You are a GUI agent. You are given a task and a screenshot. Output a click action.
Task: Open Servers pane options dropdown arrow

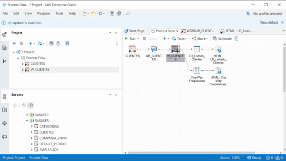pyautogui.click(x=110, y=95)
